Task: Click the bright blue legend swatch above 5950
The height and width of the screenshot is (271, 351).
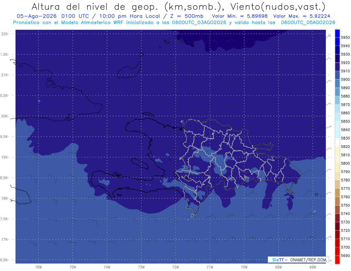Action: coord(337,33)
